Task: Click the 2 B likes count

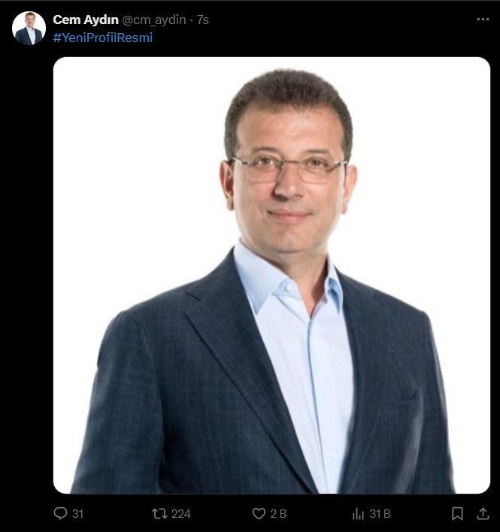Action: click(x=278, y=514)
